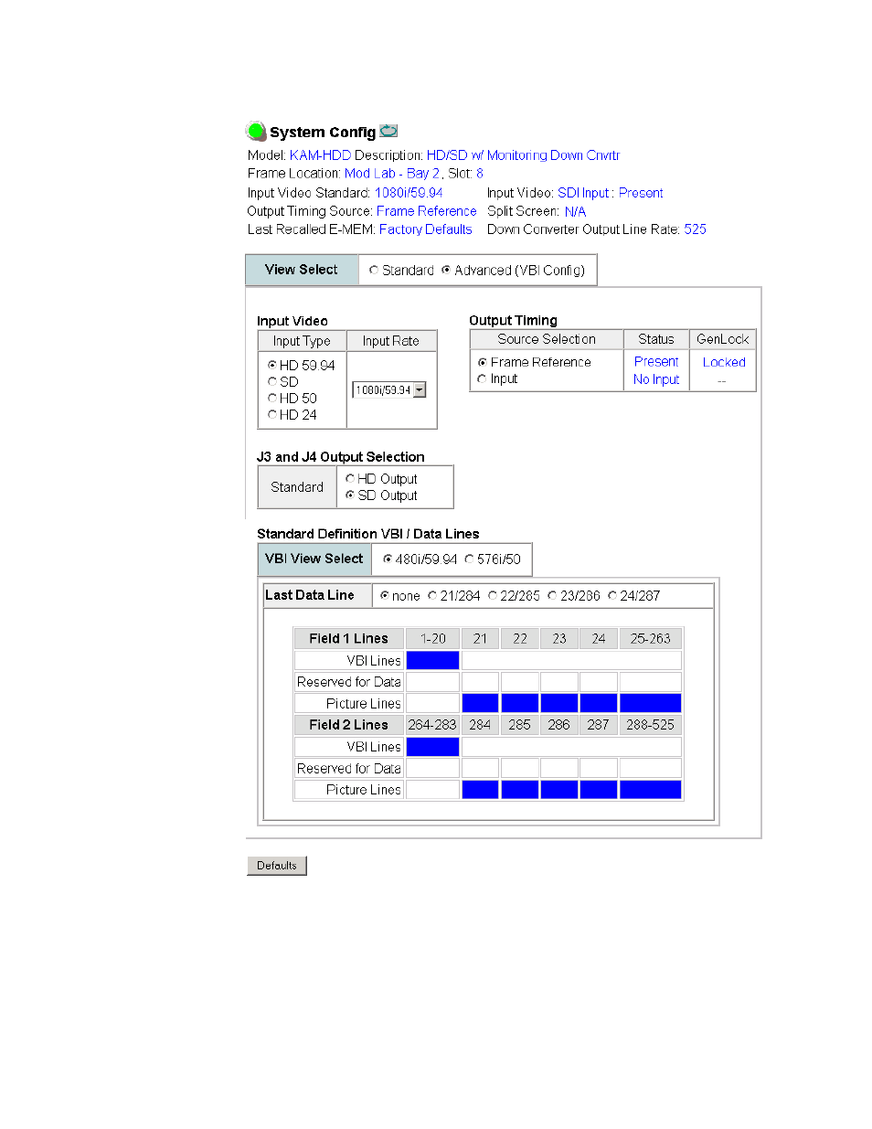Click the No Input status text
This screenshot has width=872, height=1129.
pyautogui.click(x=656, y=379)
